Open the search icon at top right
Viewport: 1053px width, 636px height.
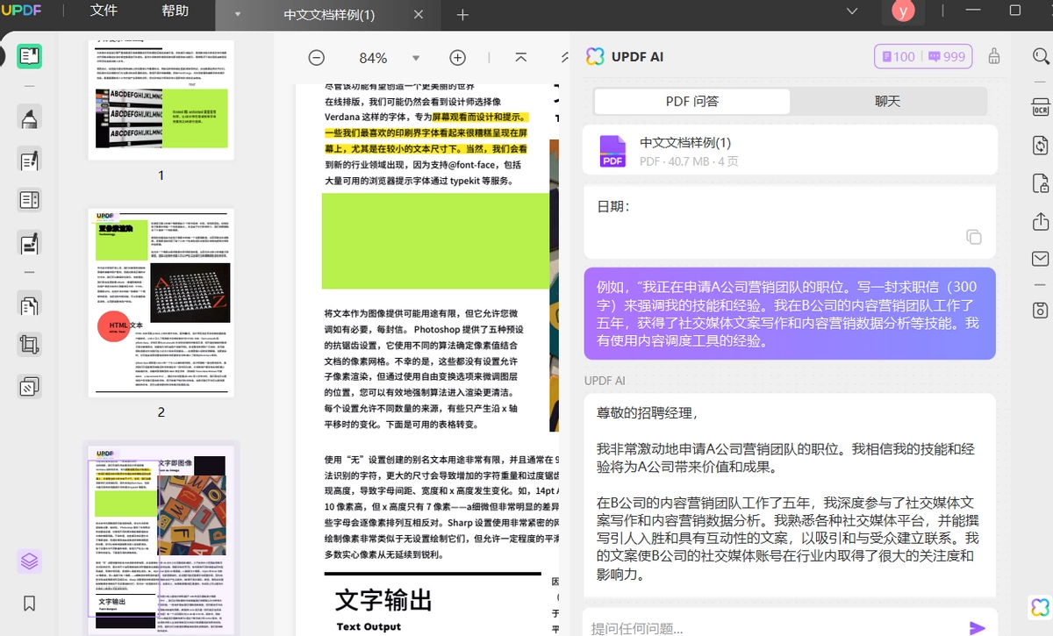click(1040, 56)
